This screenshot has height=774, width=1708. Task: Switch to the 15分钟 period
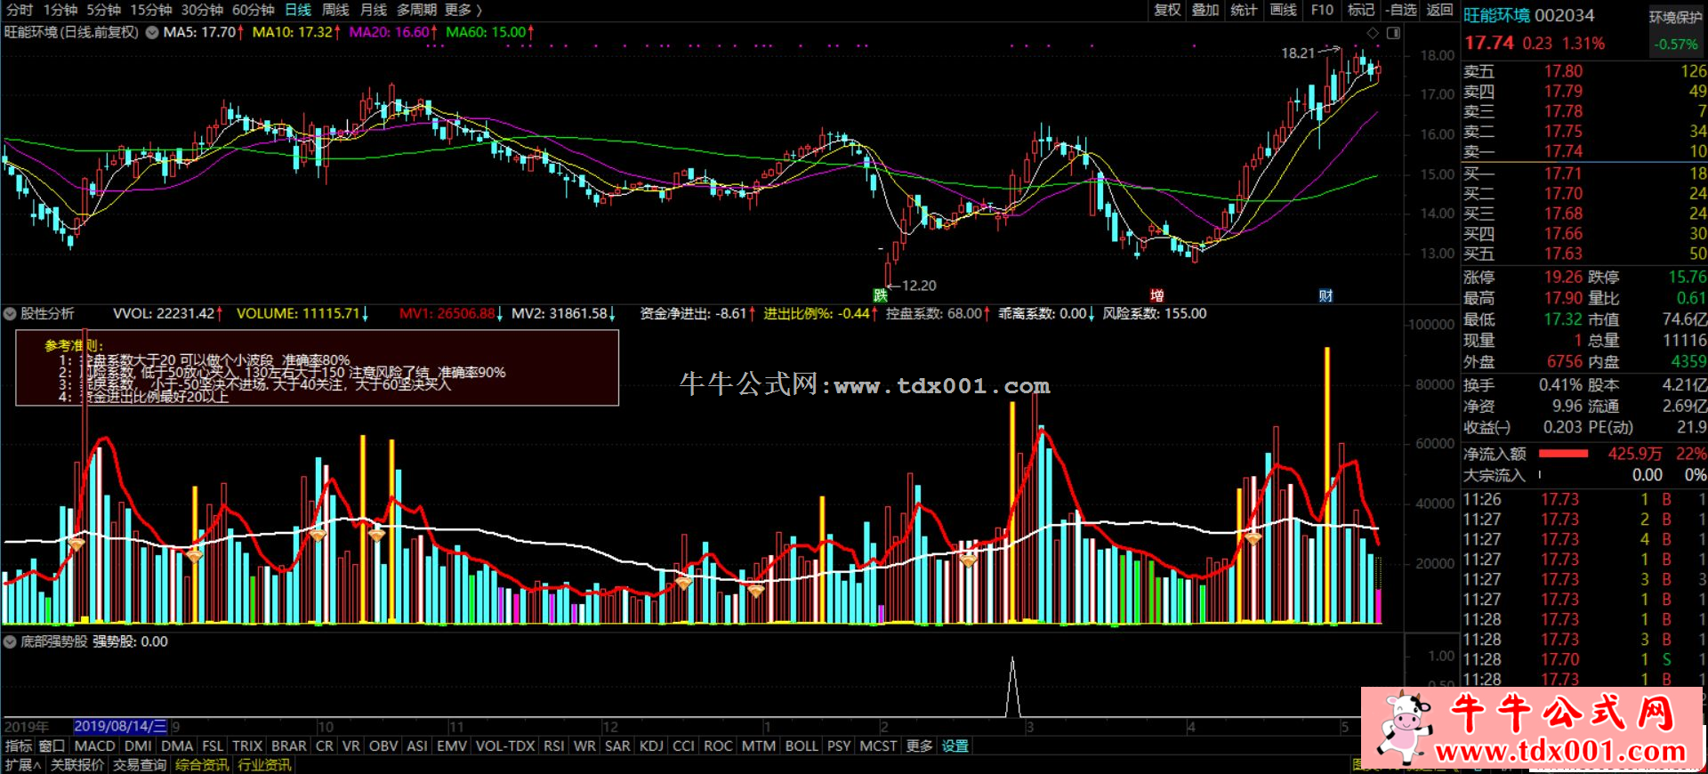click(151, 10)
